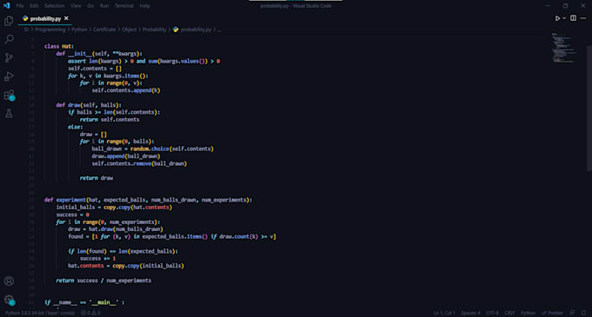592x317 pixels.
Task: Open the Edit menu
Action: (34, 6)
